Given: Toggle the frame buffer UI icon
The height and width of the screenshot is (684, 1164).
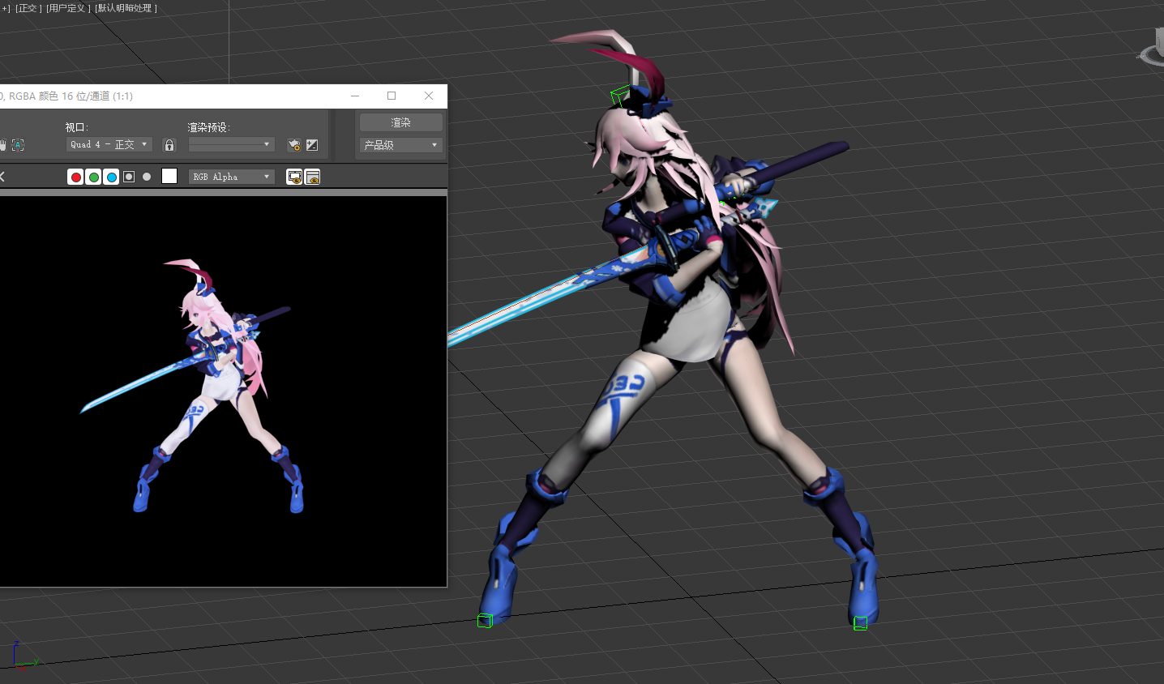Looking at the screenshot, I should click(313, 177).
